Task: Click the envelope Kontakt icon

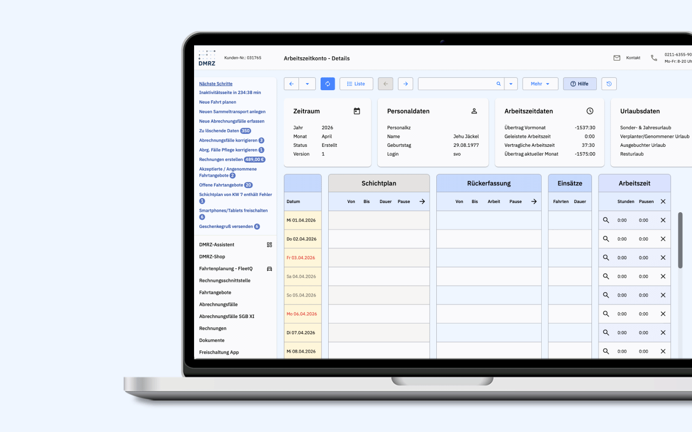Action: [617, 58]
